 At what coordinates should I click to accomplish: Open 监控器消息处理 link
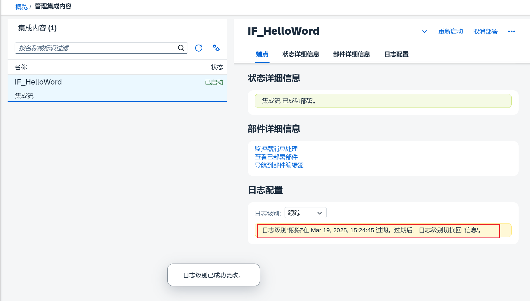click(x=276, y=149)
